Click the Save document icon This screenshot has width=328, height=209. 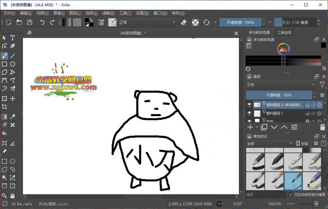click(x=29, y=22)
